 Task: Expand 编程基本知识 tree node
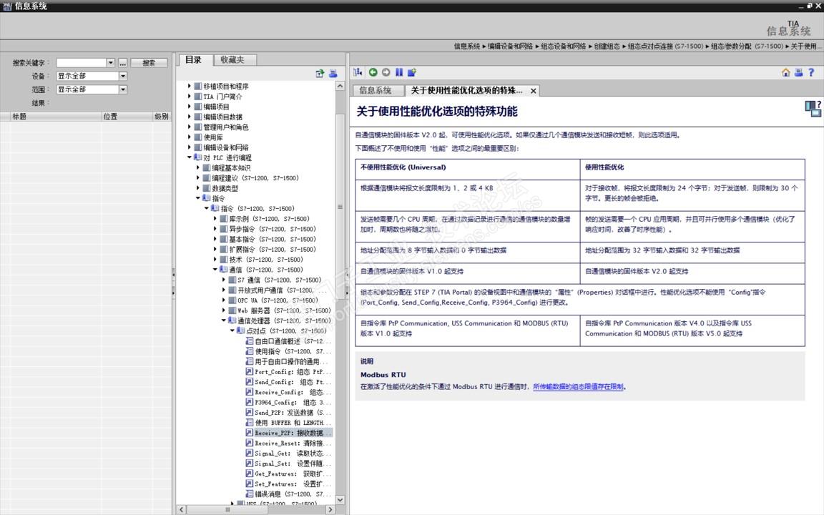198,167
